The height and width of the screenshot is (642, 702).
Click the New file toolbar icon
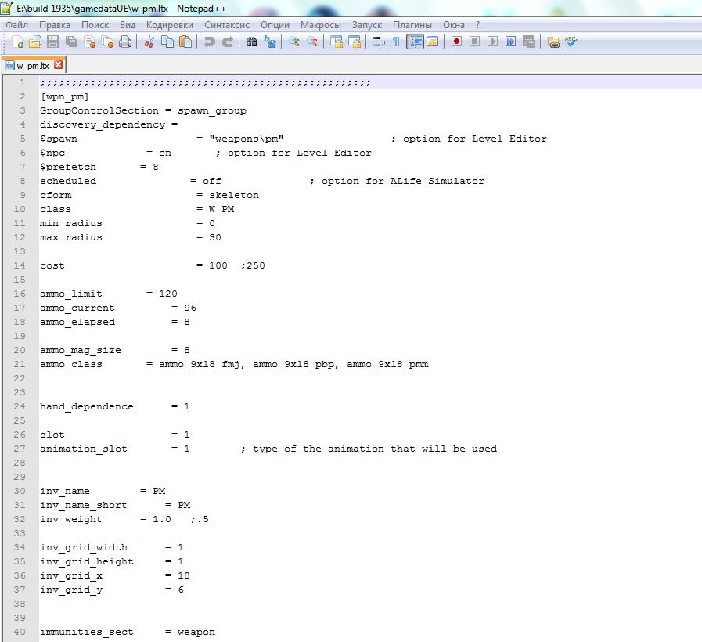tap(17, 42)
